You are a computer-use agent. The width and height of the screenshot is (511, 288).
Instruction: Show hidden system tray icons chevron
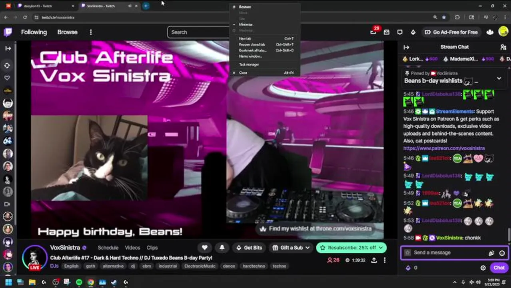[455, 282]
